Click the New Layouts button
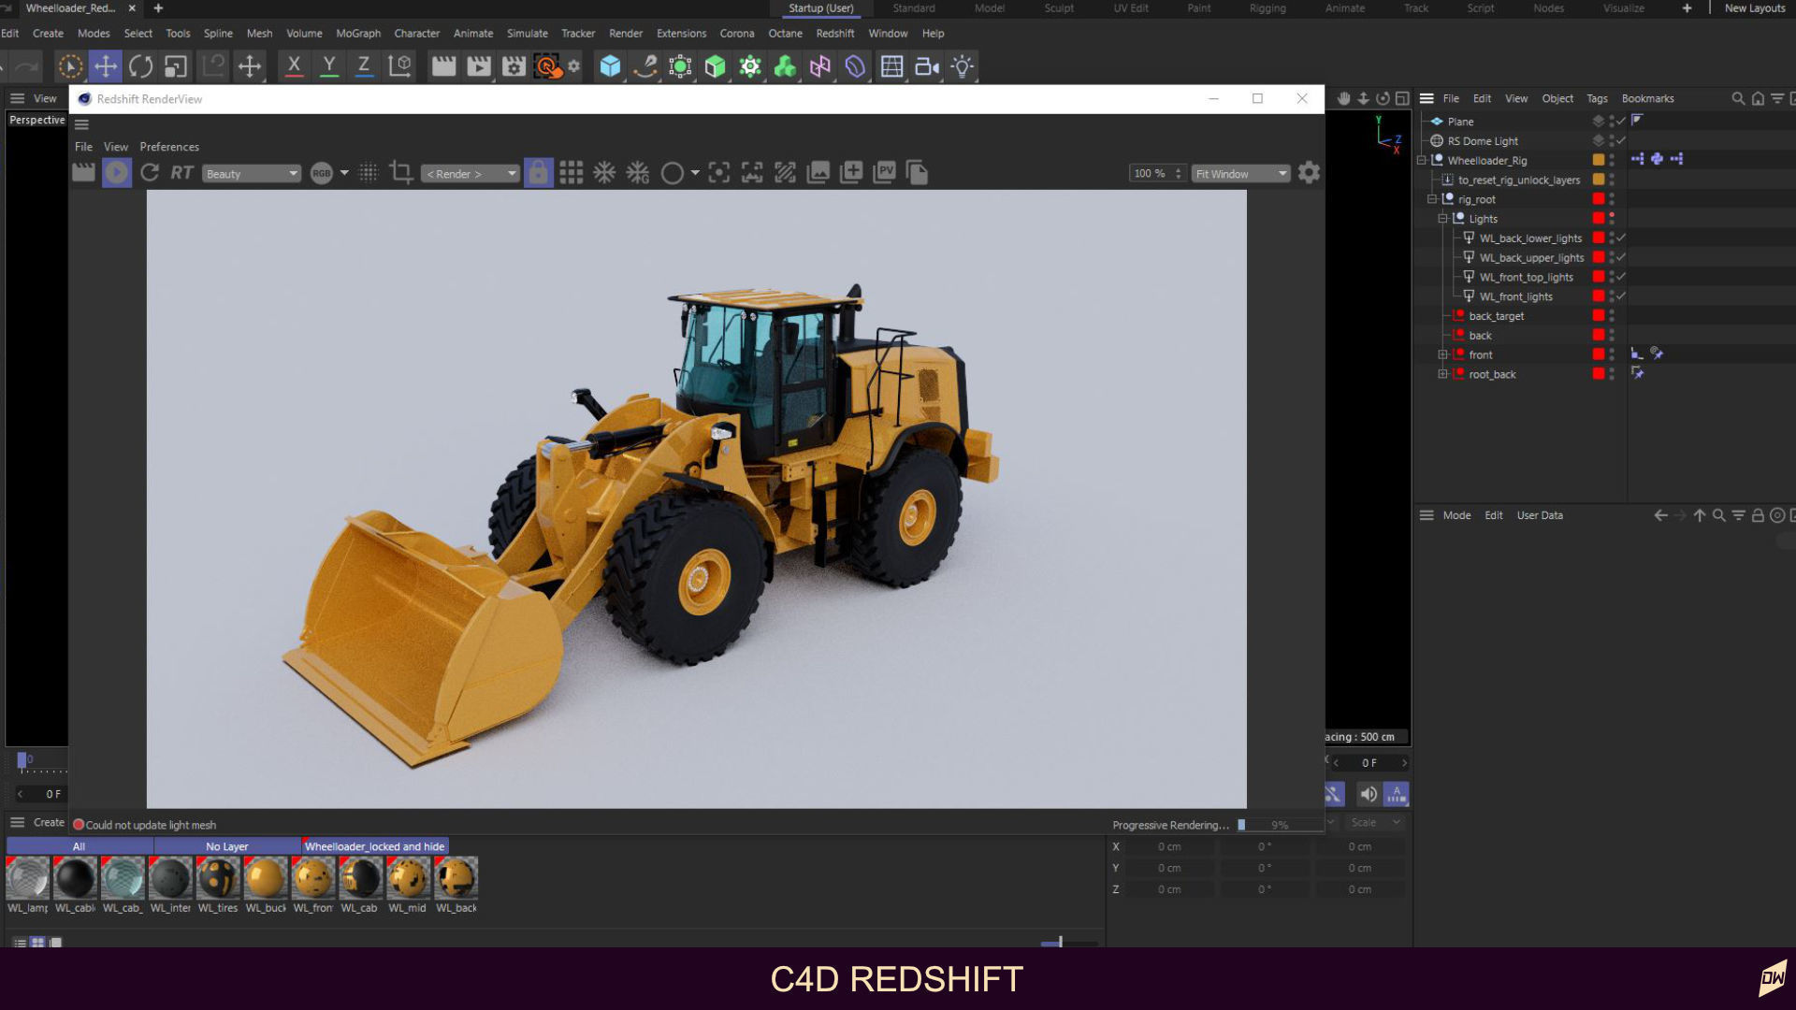Viewport: 1796px width, 1010px height. pos(1754,8)
